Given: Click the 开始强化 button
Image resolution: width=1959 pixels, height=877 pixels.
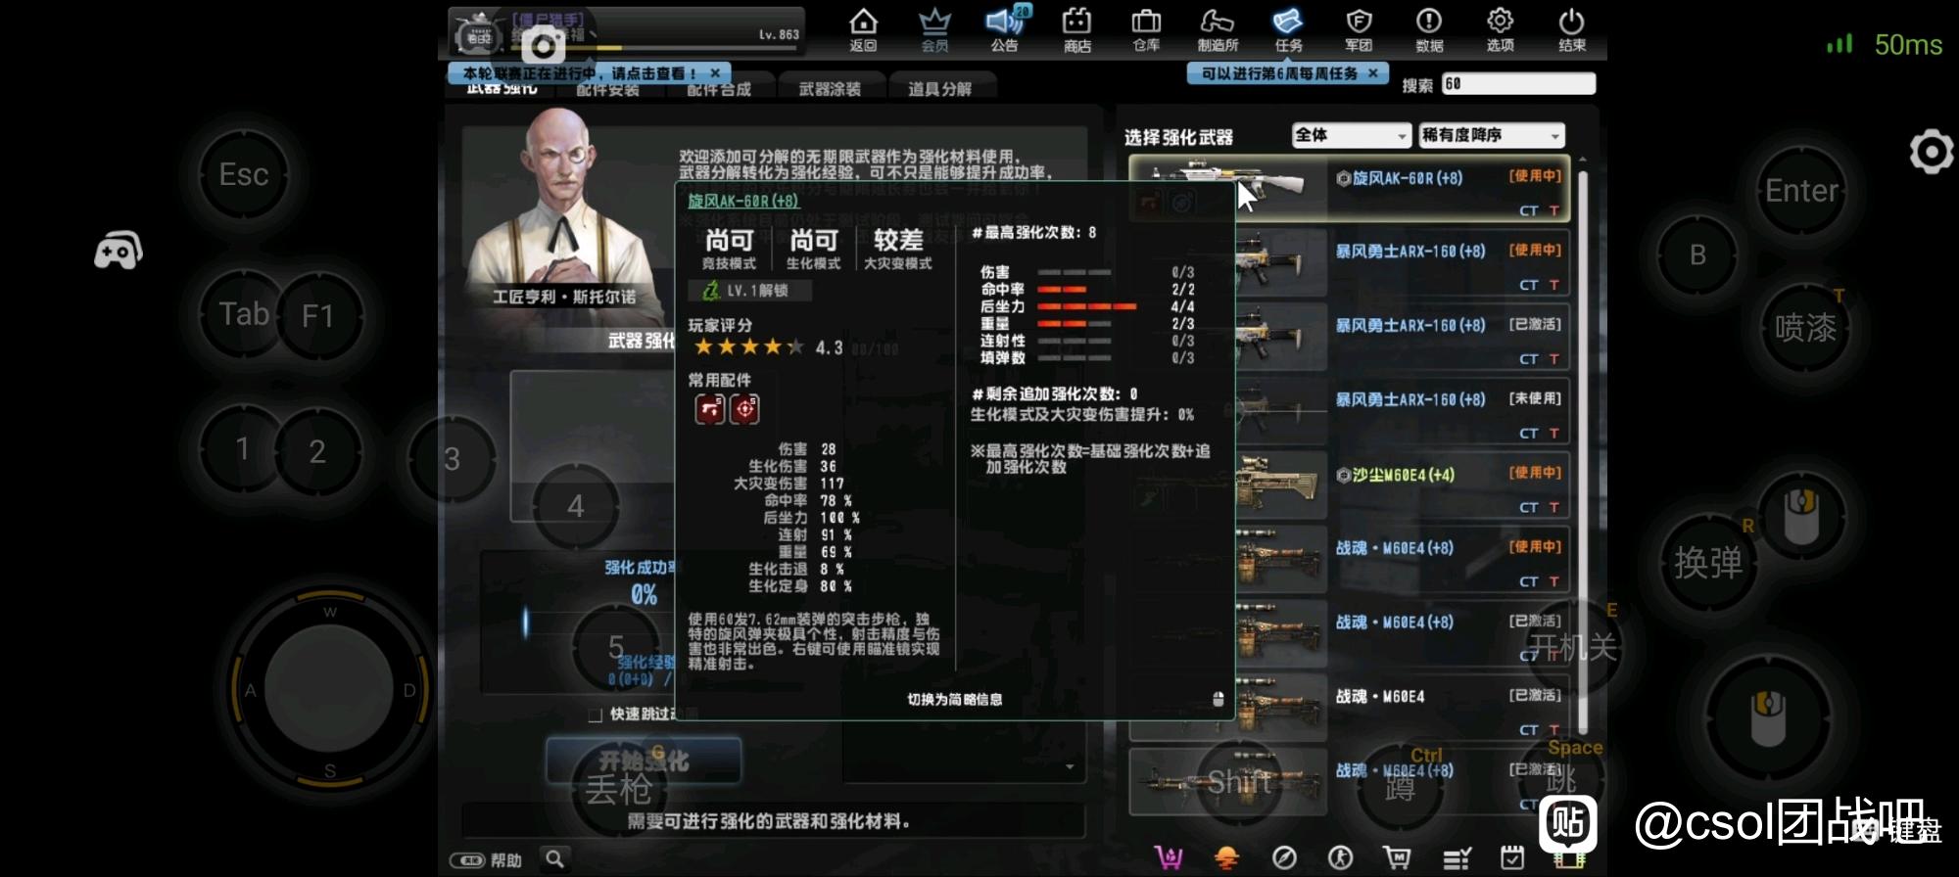Looking at the screenshot, I should 644,761.
